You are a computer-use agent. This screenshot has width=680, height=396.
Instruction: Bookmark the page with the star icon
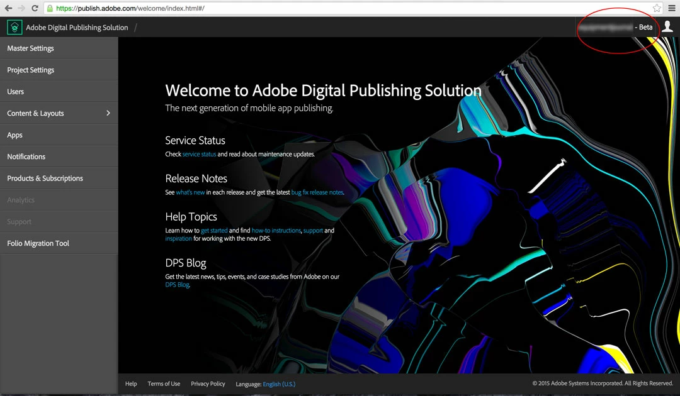657,8
